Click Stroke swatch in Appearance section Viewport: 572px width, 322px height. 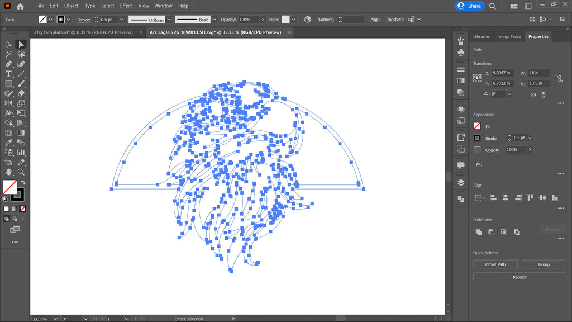tap(477, 138)
